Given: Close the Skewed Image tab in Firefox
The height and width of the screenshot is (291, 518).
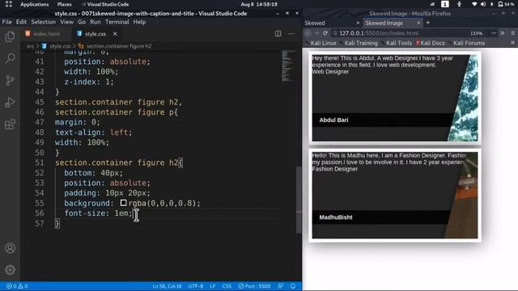Looking at the screenshot, I should pos(418,23).
